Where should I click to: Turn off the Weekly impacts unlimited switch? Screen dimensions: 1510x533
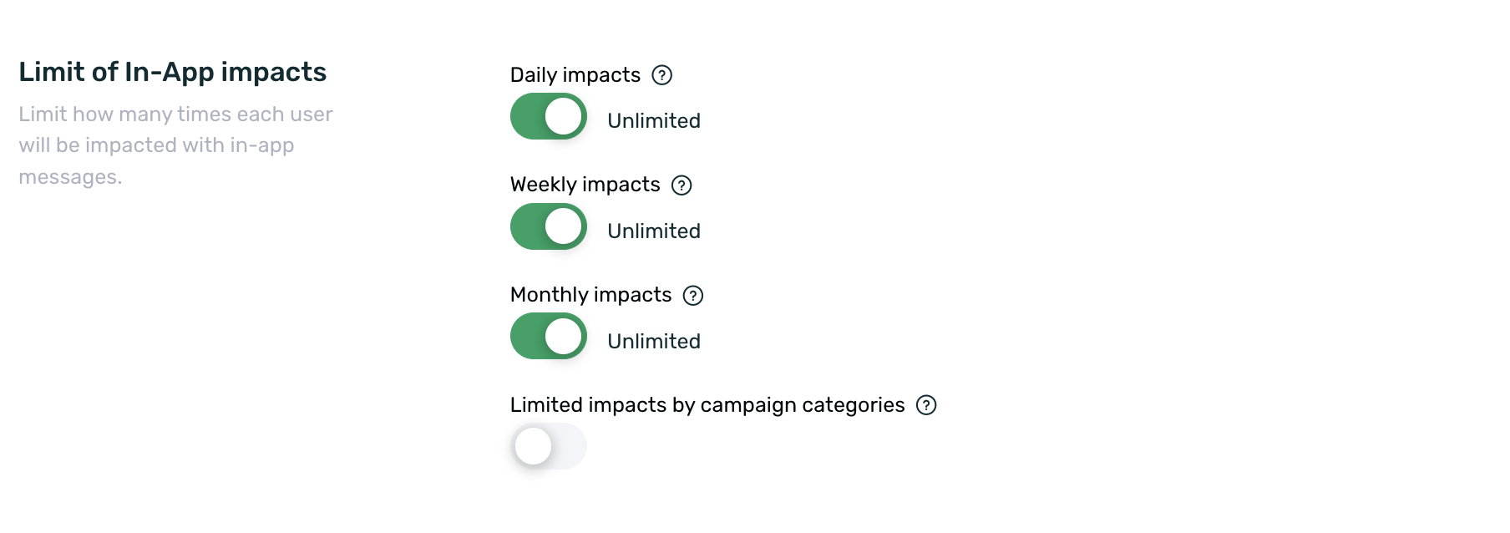[x=548, y=226]
